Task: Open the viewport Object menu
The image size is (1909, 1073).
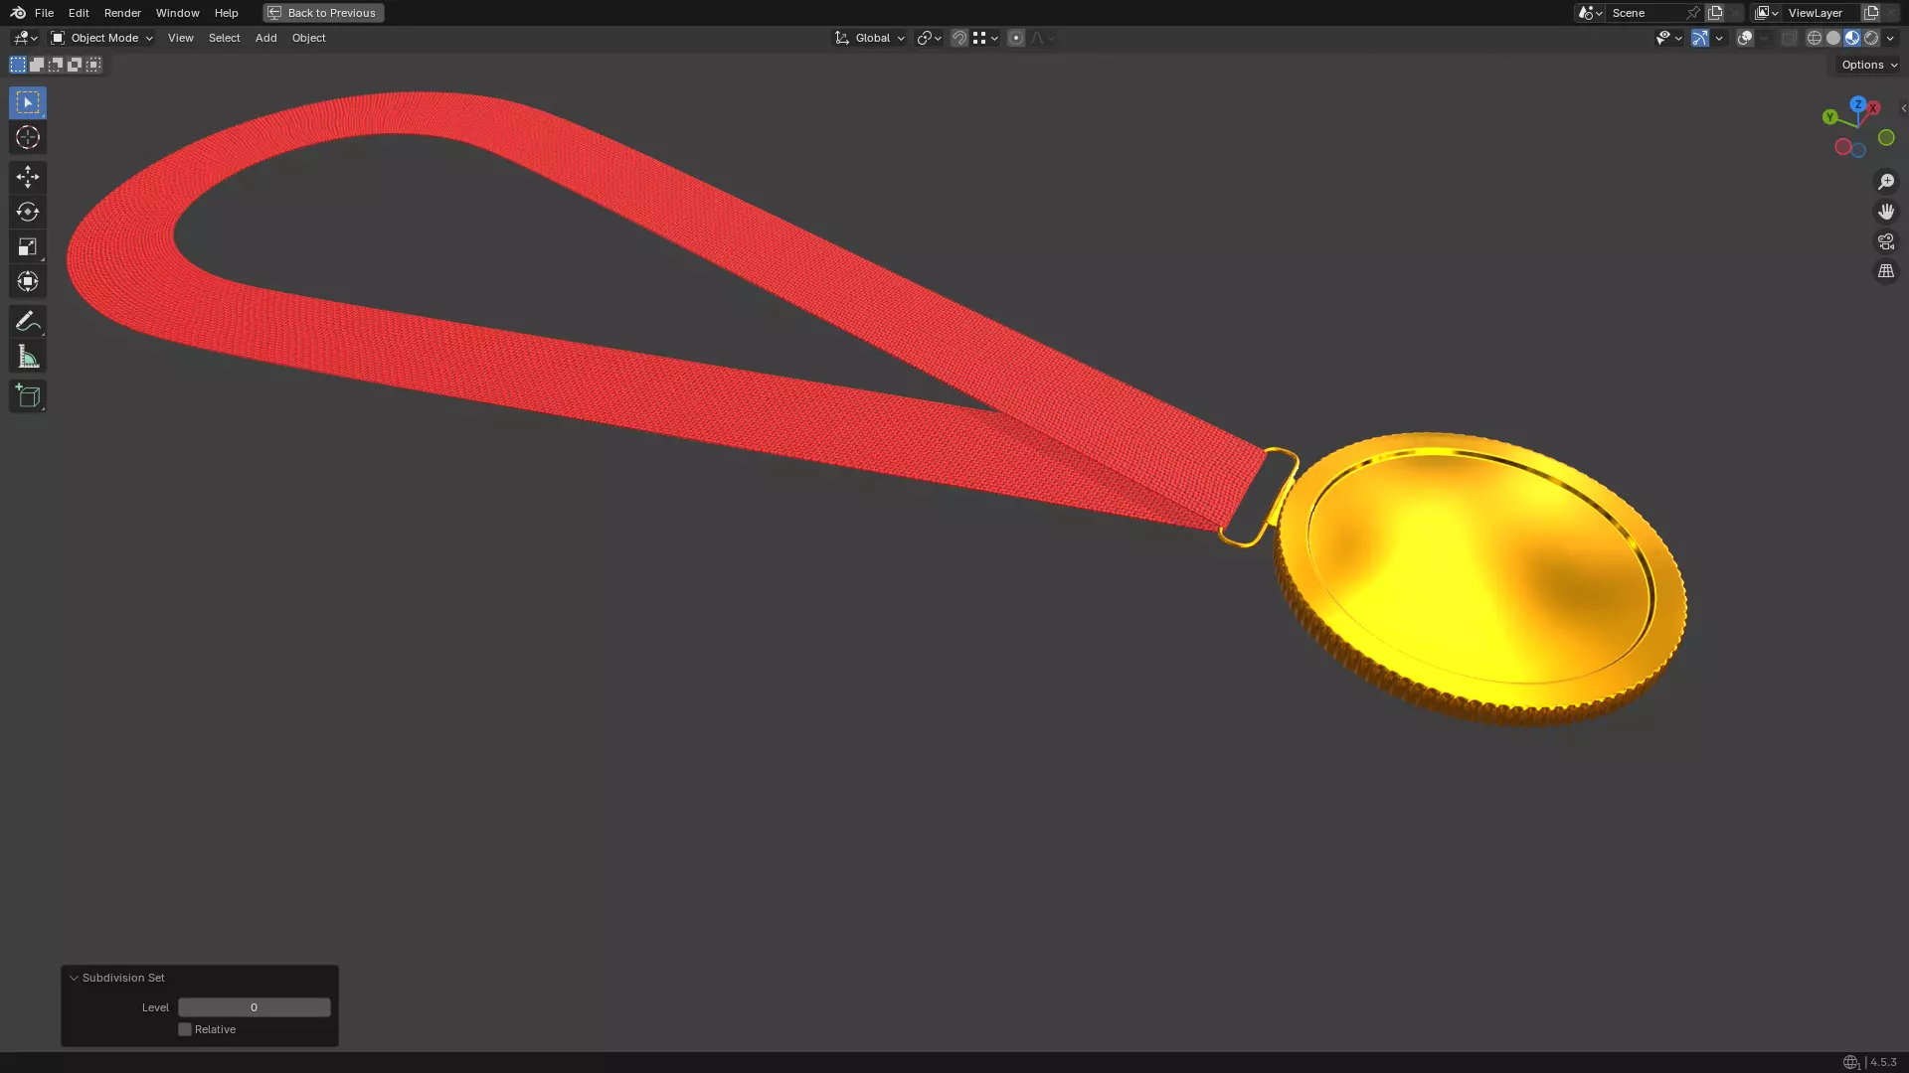Action: [x=308, y=38]
